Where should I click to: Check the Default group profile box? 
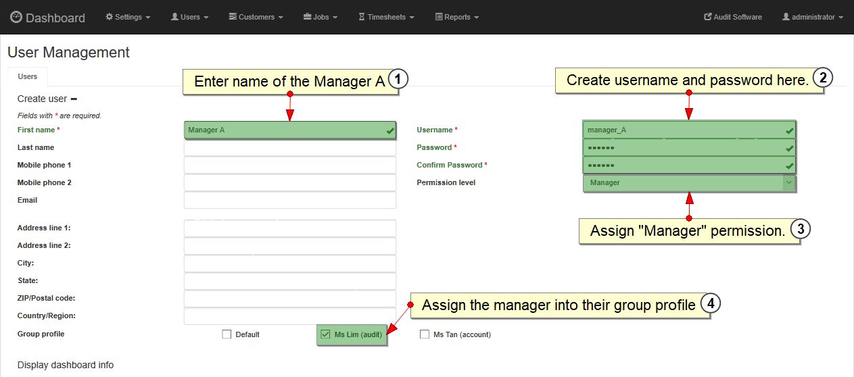click(x=227, y=334)
